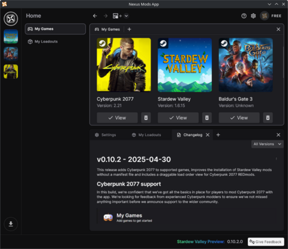Screen dimensions: 288x249
Task: Open settings gear in the top bar
Action: [253, 16]
